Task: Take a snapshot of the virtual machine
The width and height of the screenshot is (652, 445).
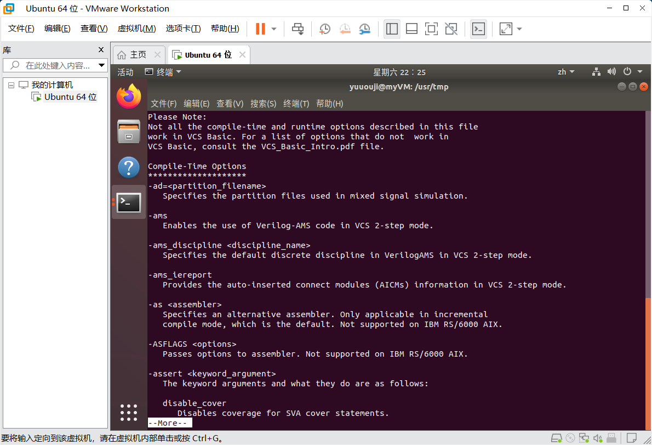Action: [x=324, y=29]
